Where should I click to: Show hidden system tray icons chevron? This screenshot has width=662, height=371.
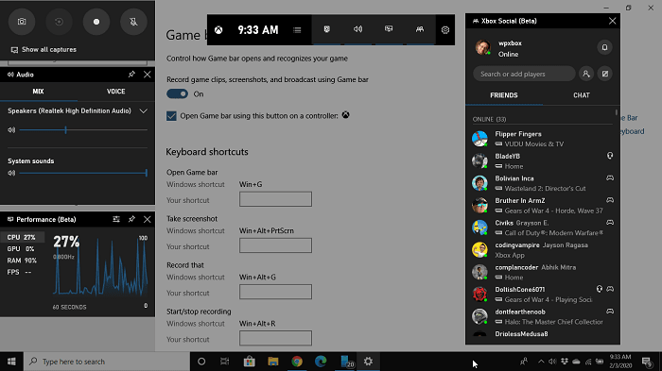pos(541,362)
